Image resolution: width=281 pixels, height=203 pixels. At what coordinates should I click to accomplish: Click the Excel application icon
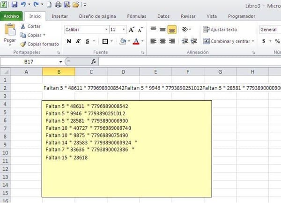pyautogui.click(x=4, y=4)
